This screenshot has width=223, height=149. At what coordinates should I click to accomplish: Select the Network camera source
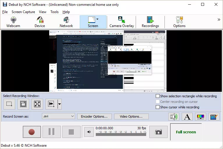tap(66, 22)
